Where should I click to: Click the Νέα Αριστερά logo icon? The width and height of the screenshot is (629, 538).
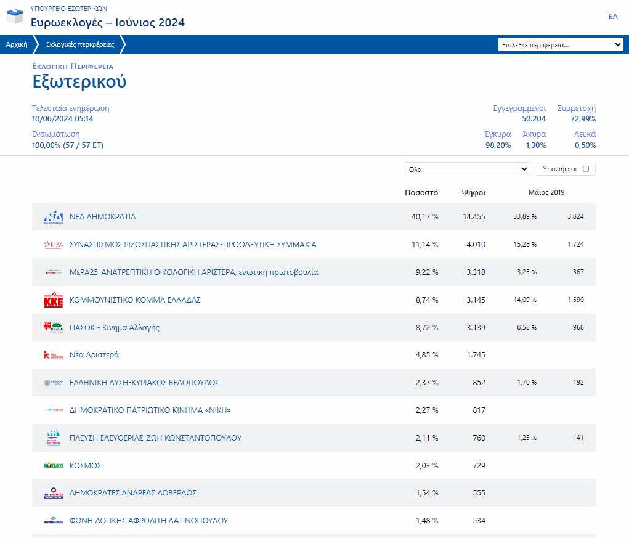tap(53, 355)
